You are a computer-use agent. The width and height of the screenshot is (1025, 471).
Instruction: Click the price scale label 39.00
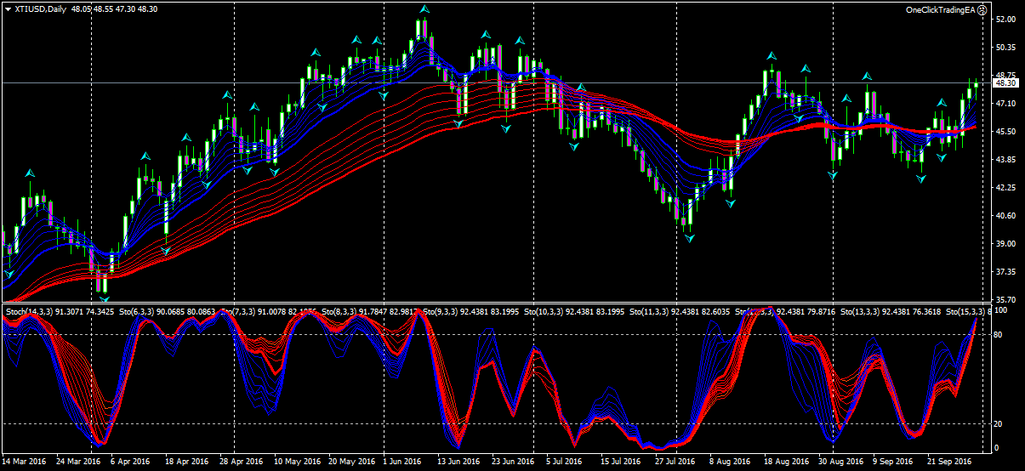pos(1005,243)
